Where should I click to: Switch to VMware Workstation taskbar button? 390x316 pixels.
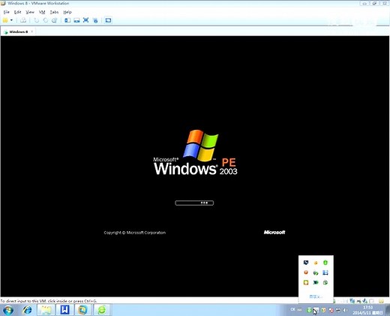(x=82, y=310)
